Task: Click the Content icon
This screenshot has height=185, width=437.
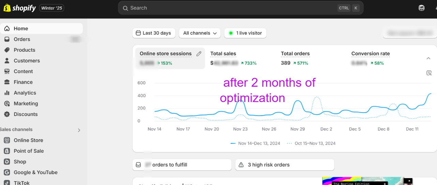Action: pyautogui.click(x=7, y=71)
